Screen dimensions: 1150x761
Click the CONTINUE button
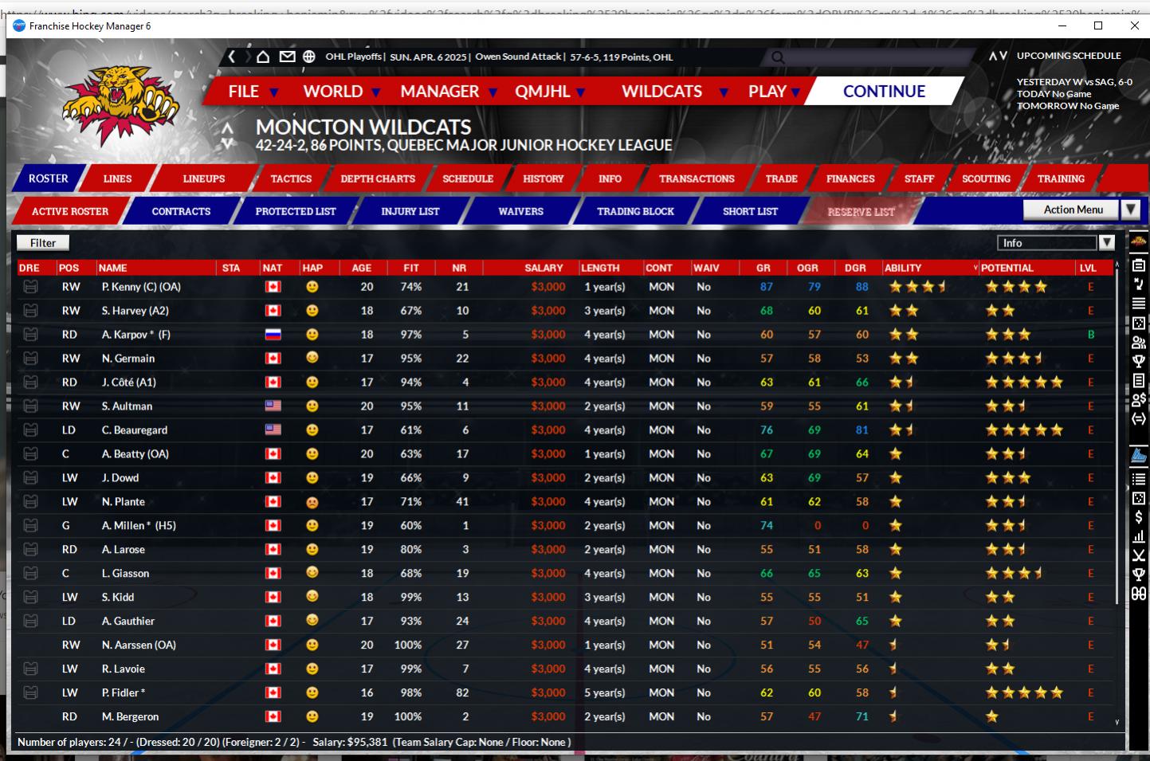884,92
